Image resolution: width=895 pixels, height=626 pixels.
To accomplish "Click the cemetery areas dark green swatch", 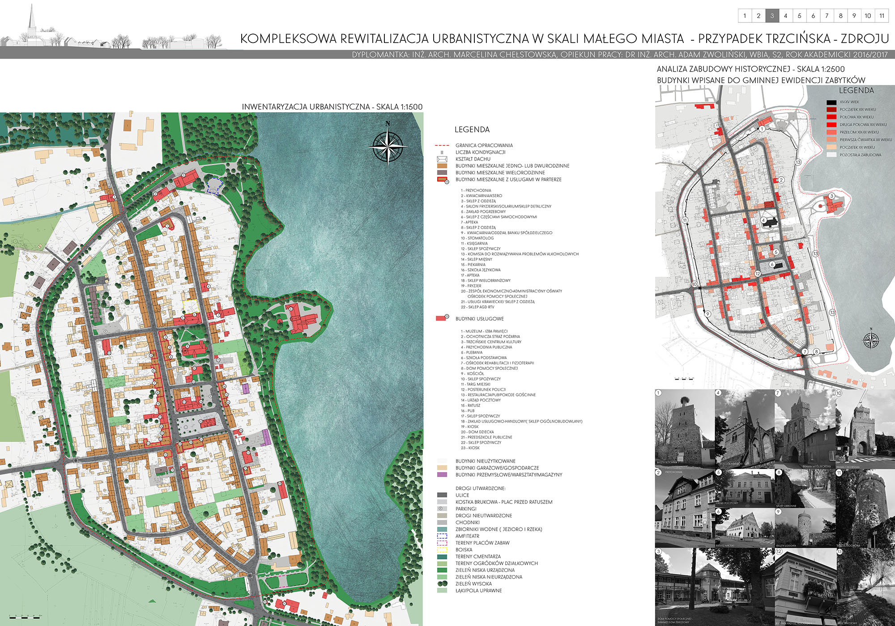I will click(442, 556).
